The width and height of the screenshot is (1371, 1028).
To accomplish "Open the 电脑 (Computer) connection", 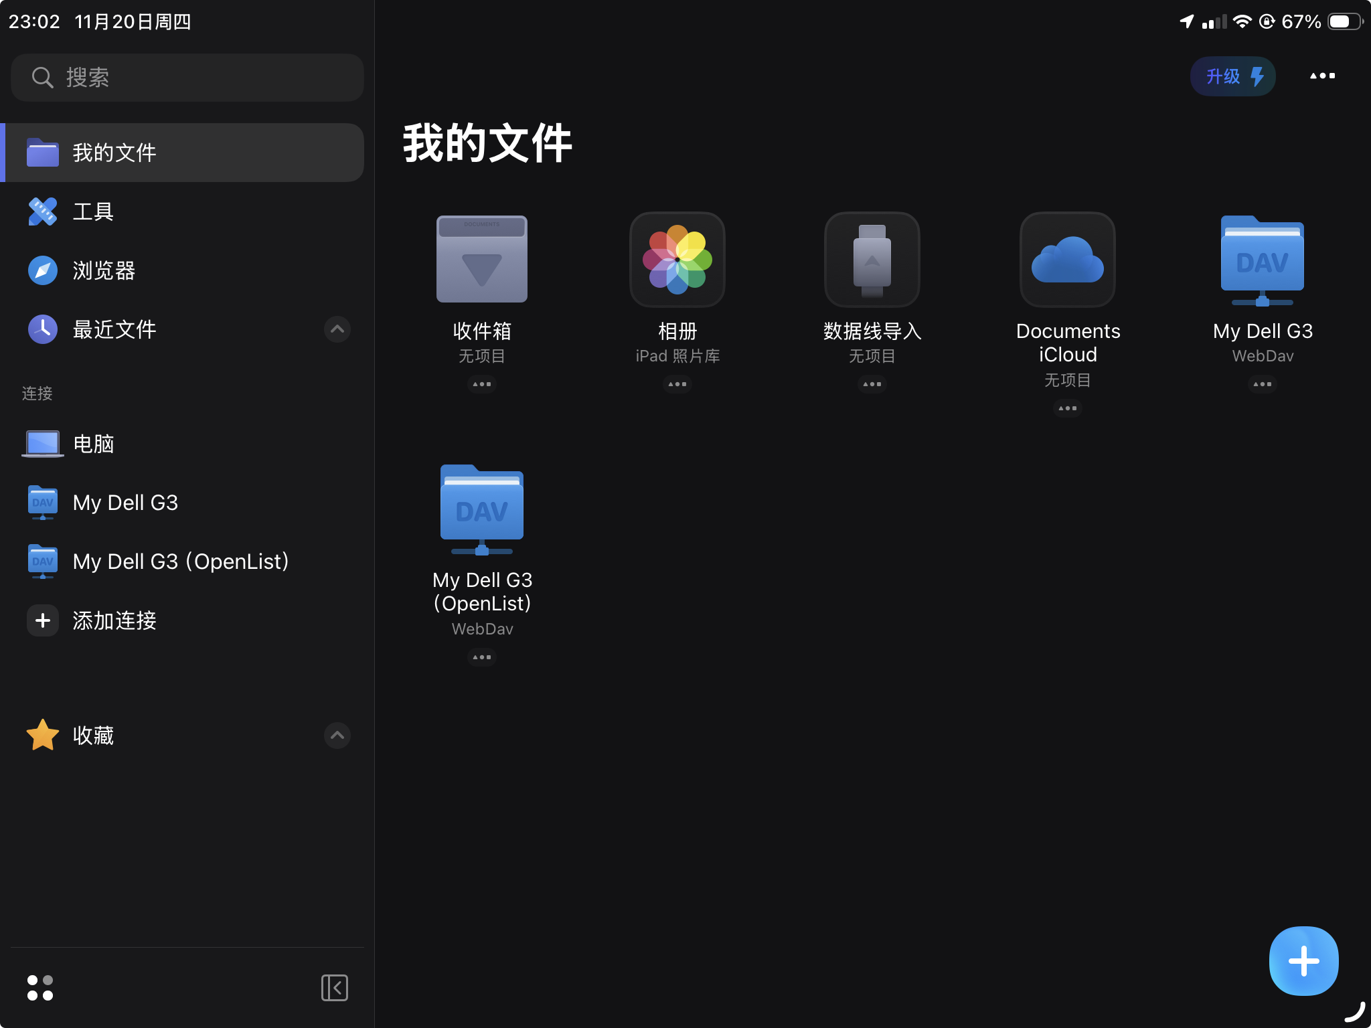I will (x=94, y=443).
